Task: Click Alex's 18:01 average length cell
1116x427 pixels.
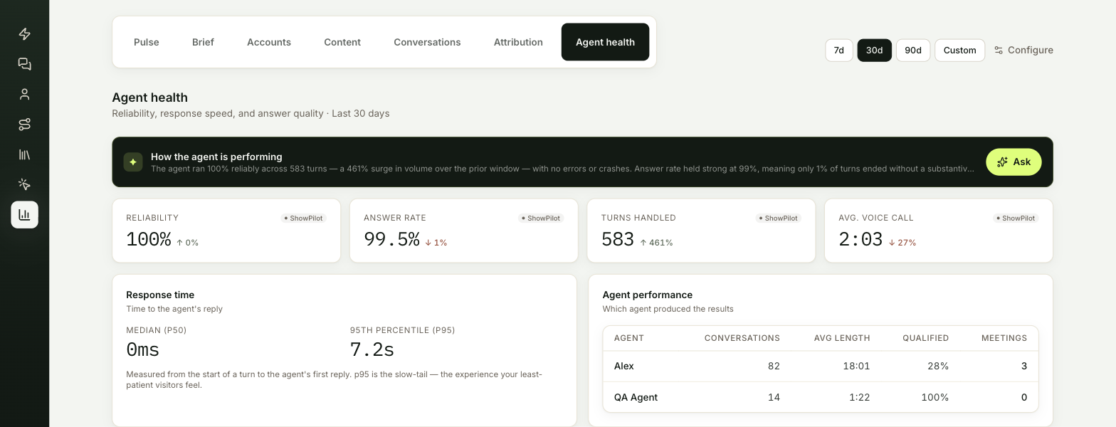Action: [856, 366]
